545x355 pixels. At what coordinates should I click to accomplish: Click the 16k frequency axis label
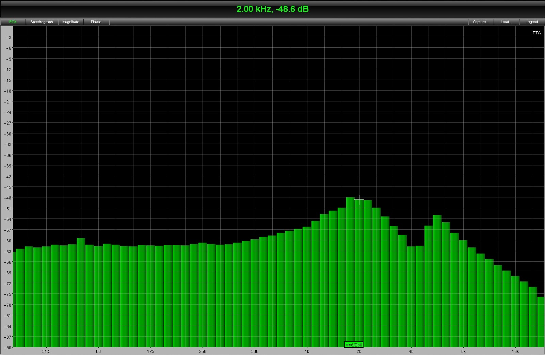pos(515,352)
